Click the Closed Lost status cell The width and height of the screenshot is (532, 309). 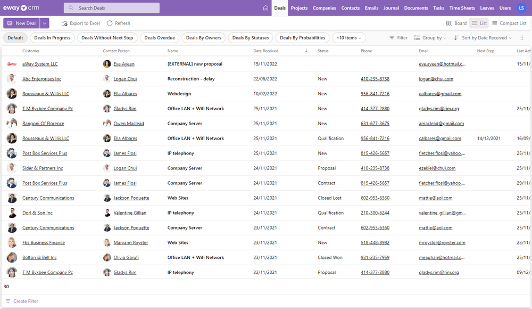pyautogui.click(x=329, y=198)
